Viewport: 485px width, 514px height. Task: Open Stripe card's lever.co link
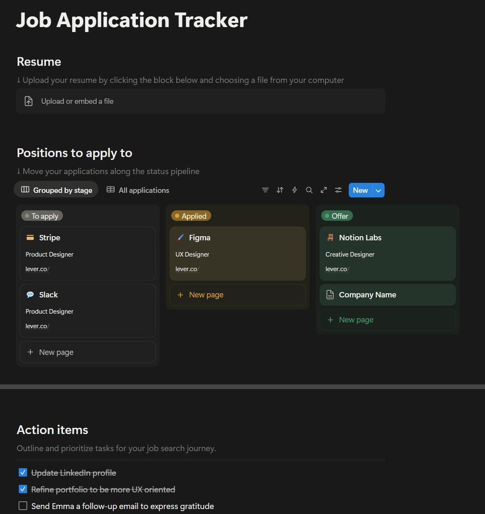[x=37, y=269]
